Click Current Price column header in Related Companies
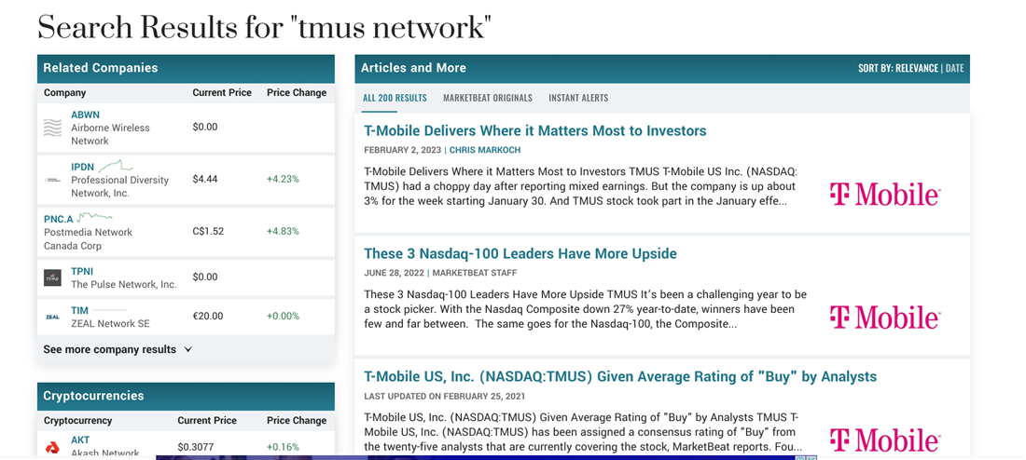 point(222,93)
